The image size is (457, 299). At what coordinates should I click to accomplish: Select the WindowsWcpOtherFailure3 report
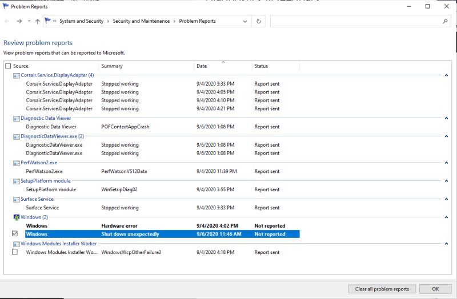pos(162,252)
